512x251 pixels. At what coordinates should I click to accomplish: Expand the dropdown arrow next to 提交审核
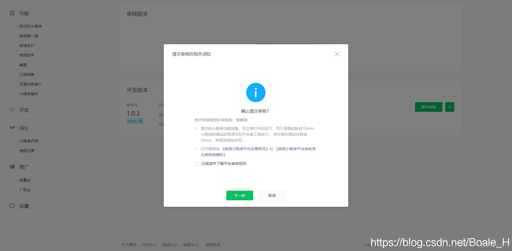coord(449,107)
